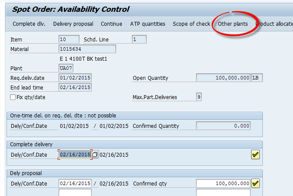Show ATP quantities
Viewport: 293px width, 196px height.
[x=148, y=24]
